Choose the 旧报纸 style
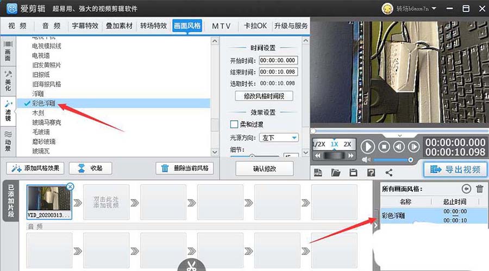This screenshot has height=271, width=489. pos(41,75)
